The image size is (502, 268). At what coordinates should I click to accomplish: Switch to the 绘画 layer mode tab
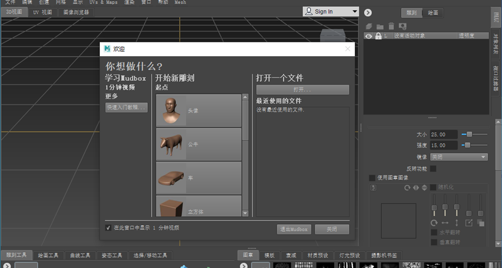coord(433,12)
